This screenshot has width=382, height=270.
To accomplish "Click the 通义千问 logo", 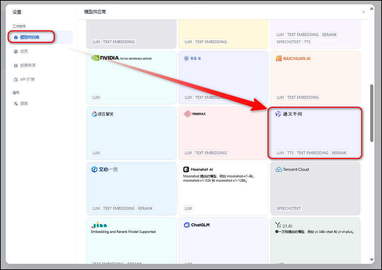I will tap(289, 114).
